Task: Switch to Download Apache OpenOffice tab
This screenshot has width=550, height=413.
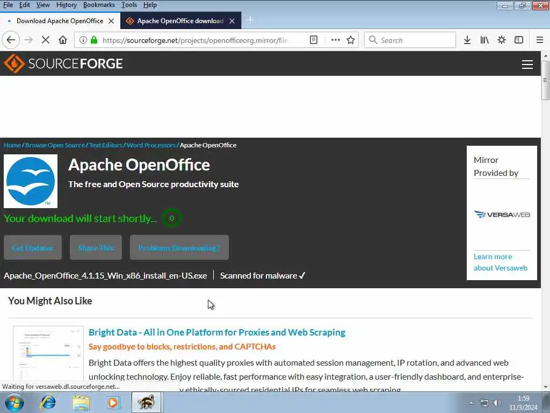Action: coord(60,21)
